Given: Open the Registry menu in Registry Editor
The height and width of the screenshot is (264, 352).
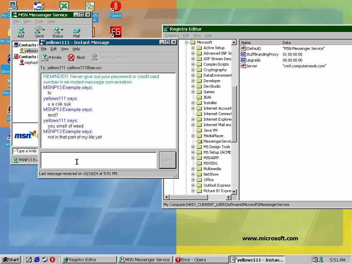Looking at the screenshot, I should tap(172, 35).
